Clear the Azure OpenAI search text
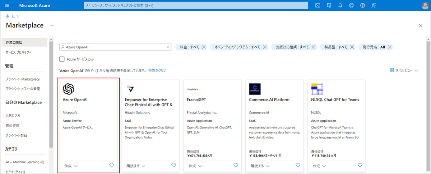Viewport: 431px width, 174px height. 168,47
